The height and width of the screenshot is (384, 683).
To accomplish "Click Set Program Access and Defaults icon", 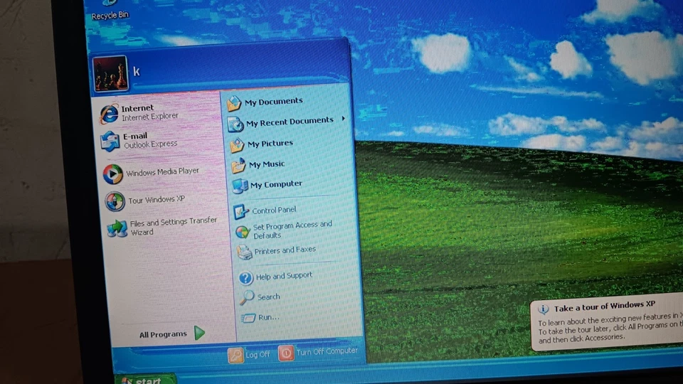I will 243,232.
